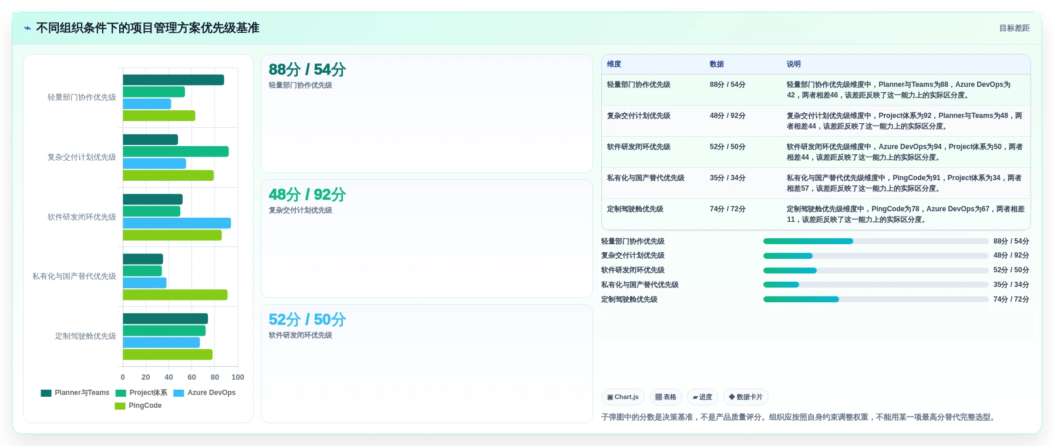1054x446 pixels.
Task: Click the blue Azure DevOps bar for 软件研发闭环优先级
Action: coord(177,223)
